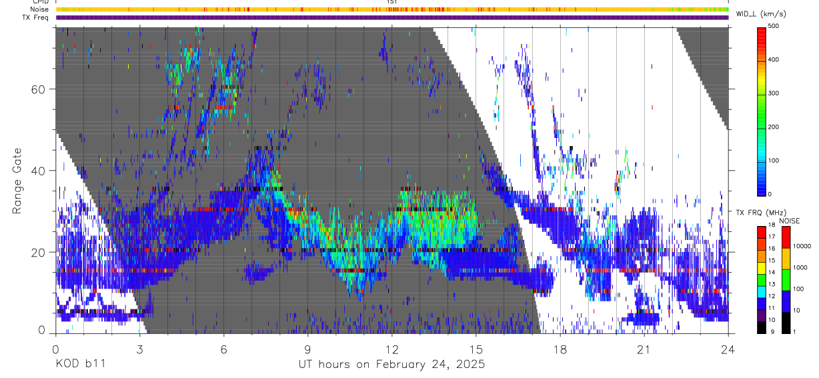Click the '40' tick on Range Gate axis

pos(39,171)
